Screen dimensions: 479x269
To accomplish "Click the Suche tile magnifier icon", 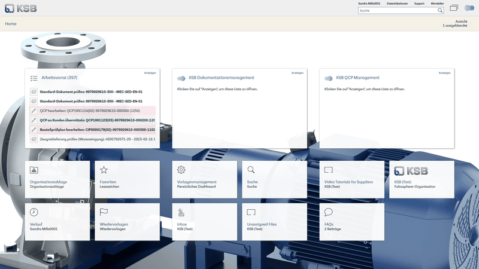I will (x=251, y=170).
